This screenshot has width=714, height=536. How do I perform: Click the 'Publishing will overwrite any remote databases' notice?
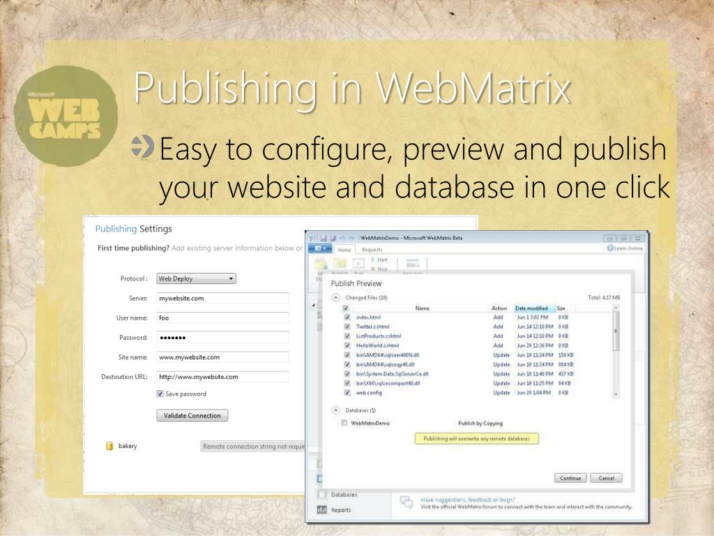click(x=476, y=438)
